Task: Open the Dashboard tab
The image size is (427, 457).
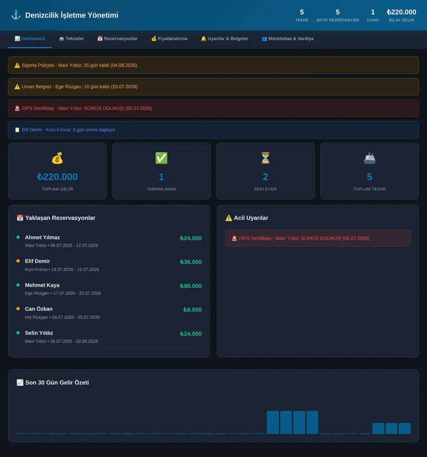Action: pyautogui.click(x=30, y=38)
